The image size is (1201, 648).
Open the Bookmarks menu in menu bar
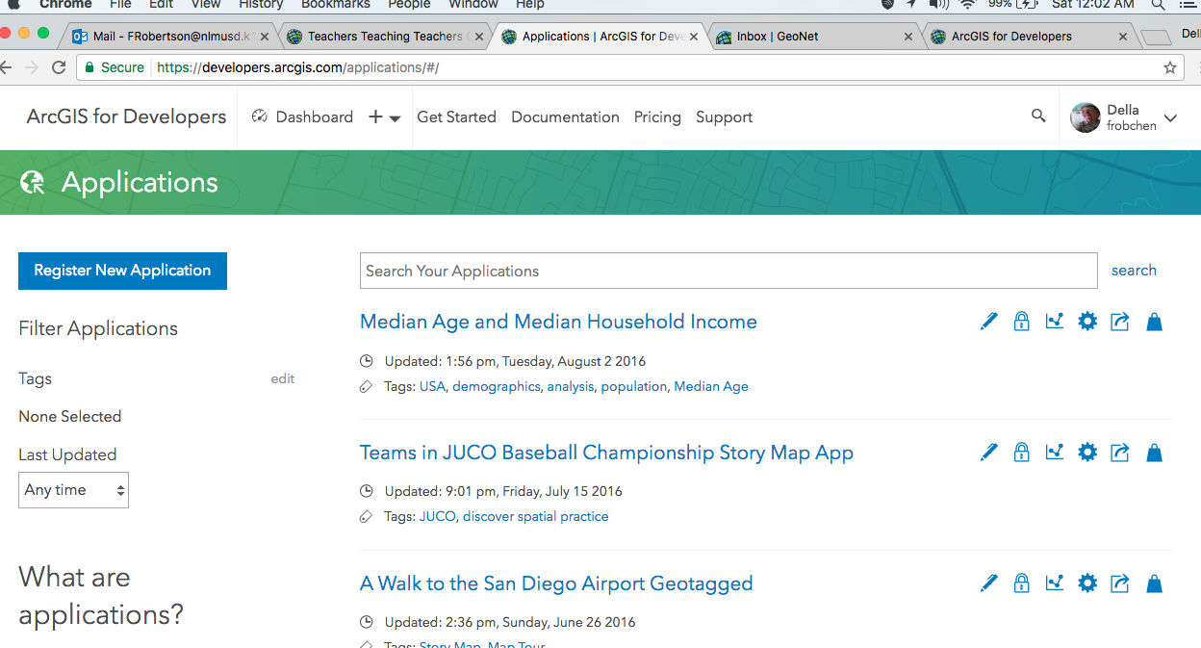point(335,5)
